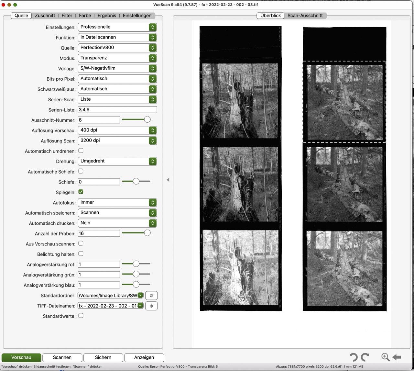Click the @ button next to TIFF-Dateinamen
The image size is (414, 371).
coord(151,306)
